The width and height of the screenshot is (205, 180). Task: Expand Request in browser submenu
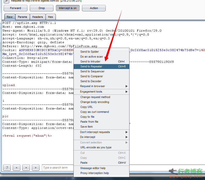pyautogui.click(x=101, y=86)
